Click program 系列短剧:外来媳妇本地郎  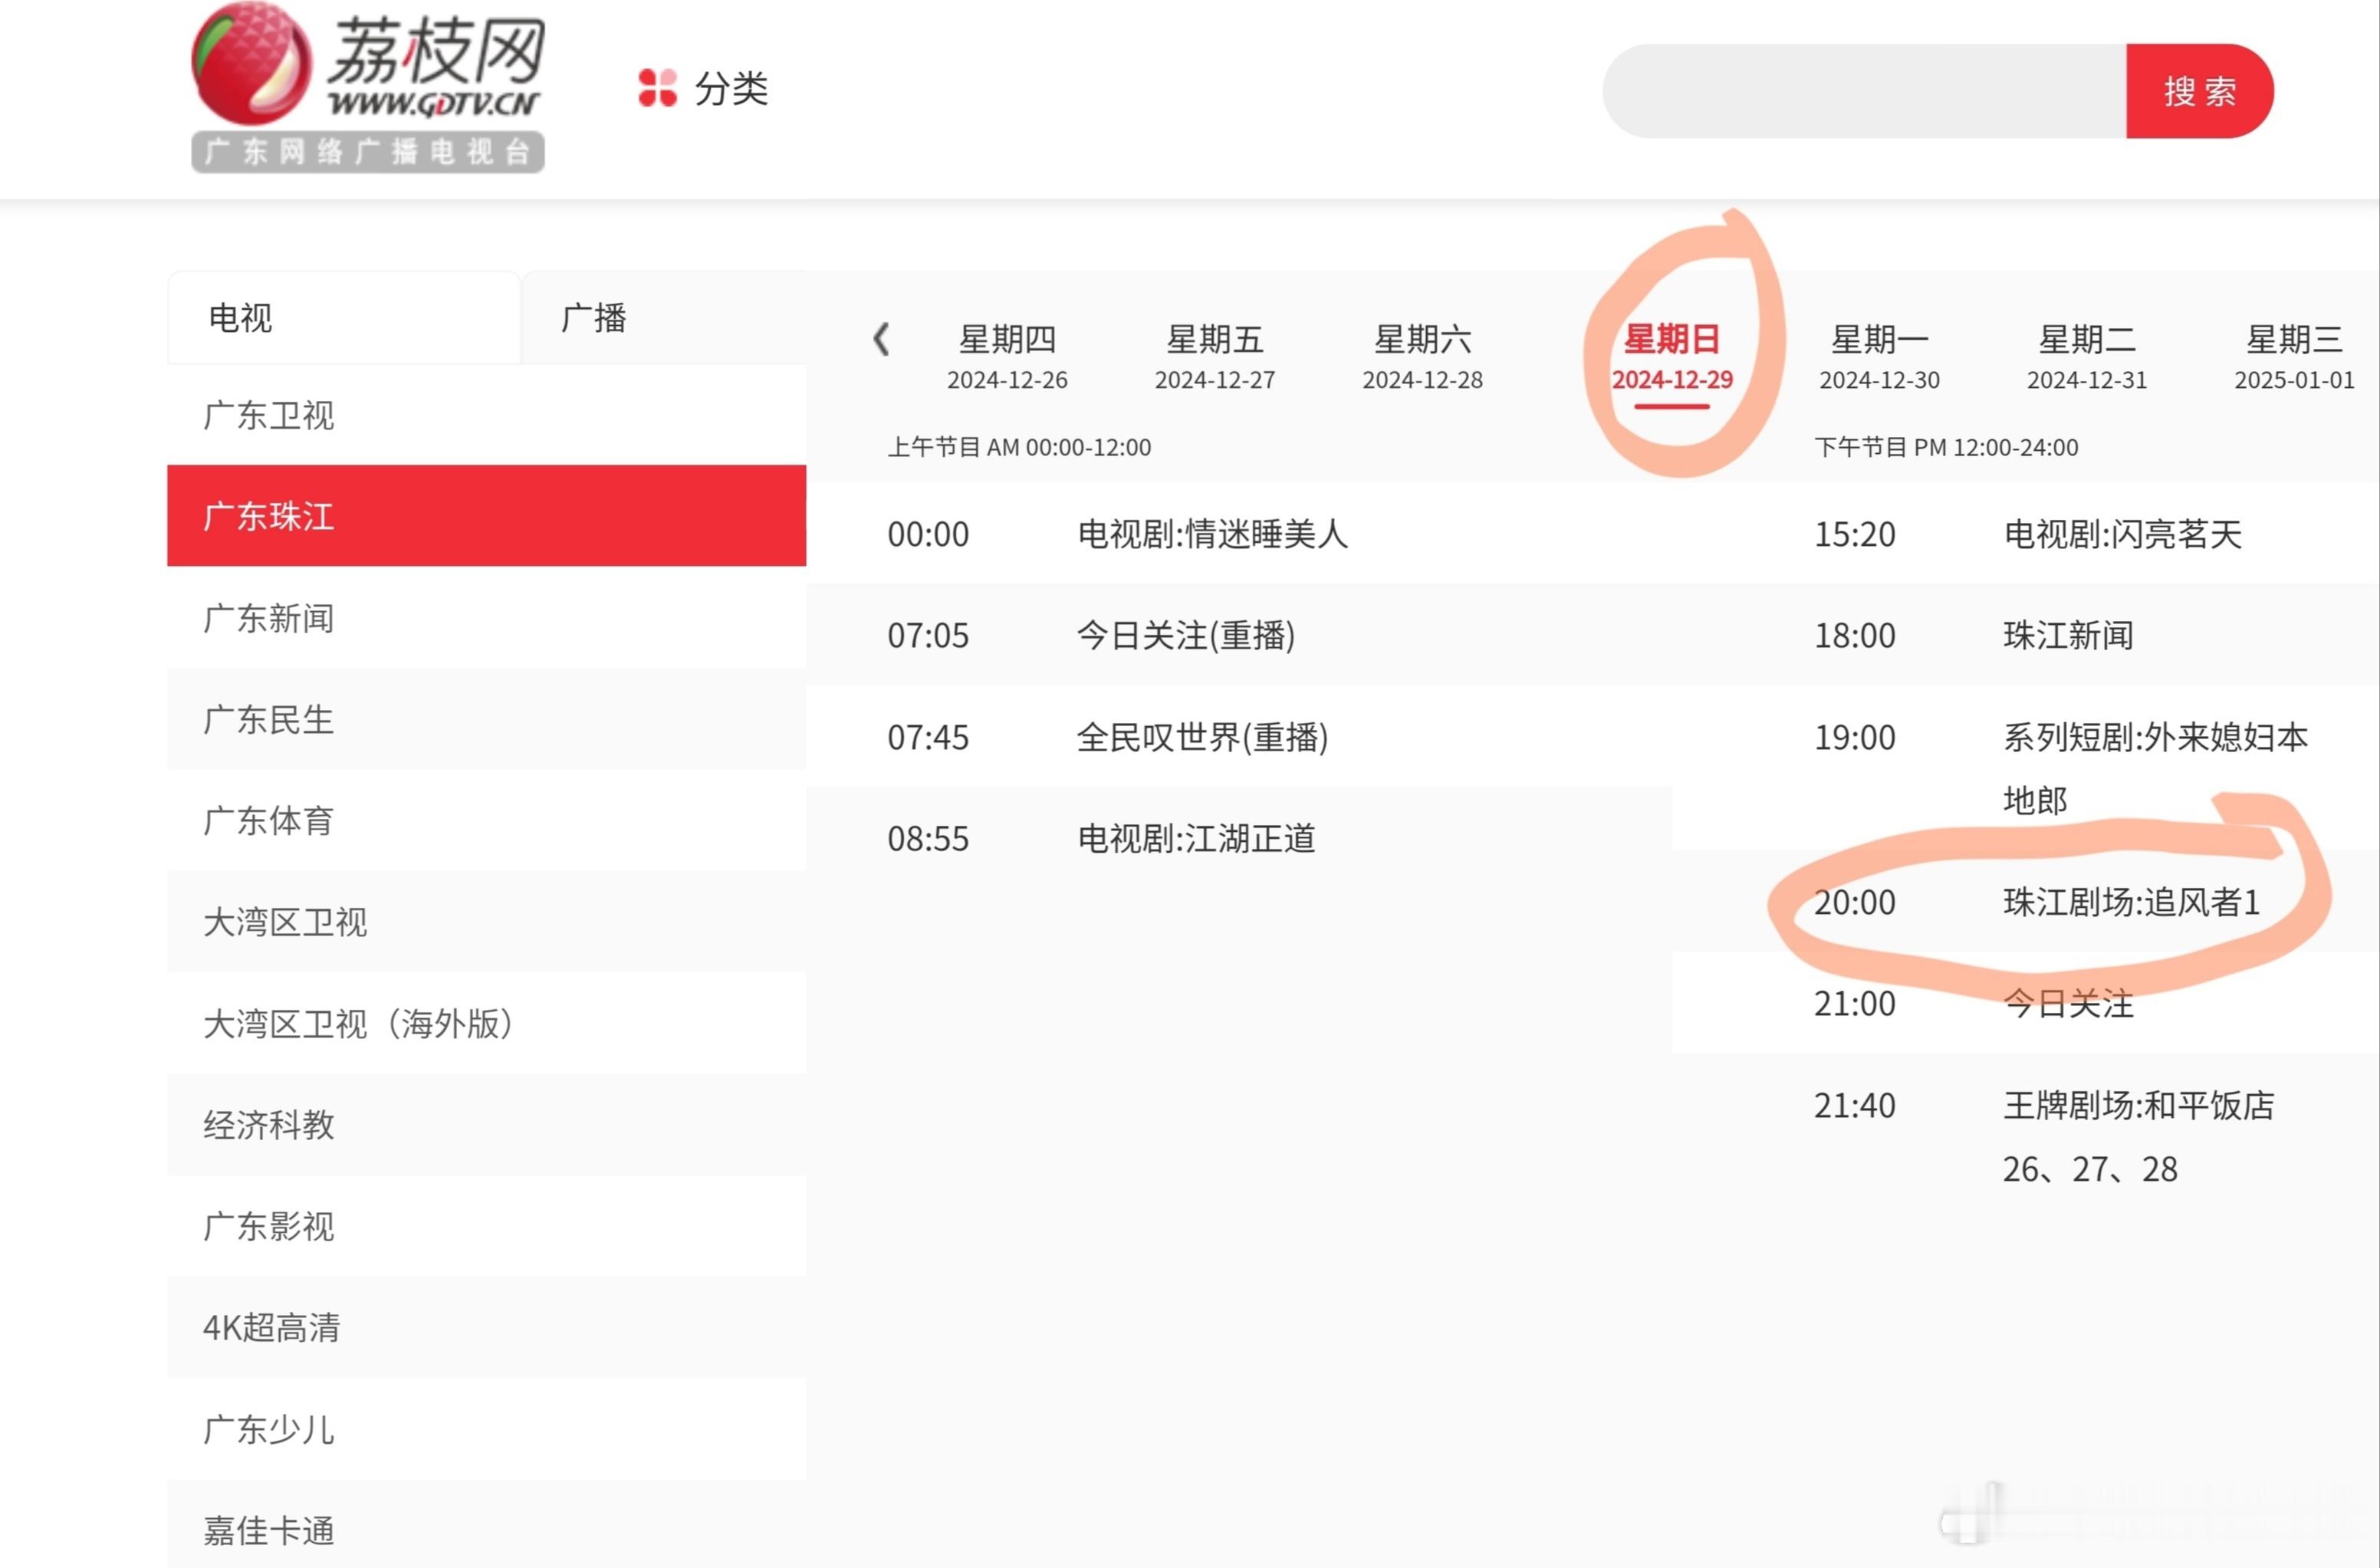(x=2155, y=768)
